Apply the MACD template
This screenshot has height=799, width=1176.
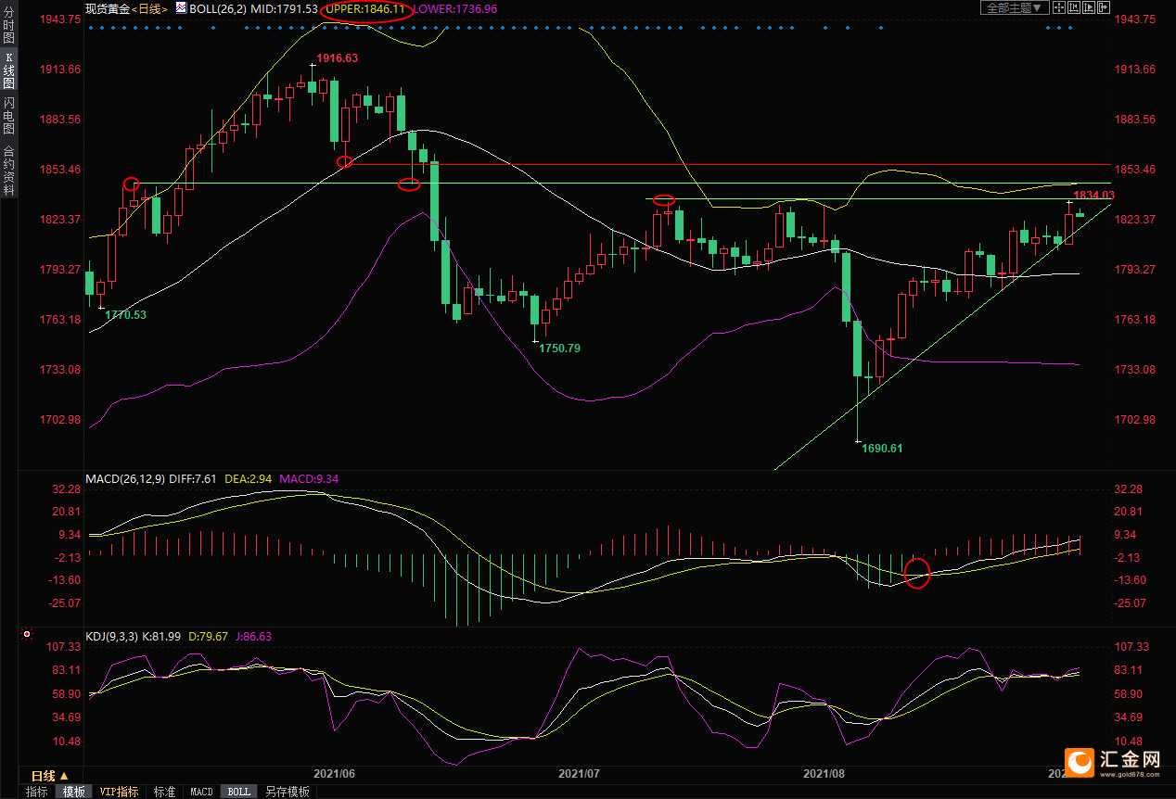201,792
